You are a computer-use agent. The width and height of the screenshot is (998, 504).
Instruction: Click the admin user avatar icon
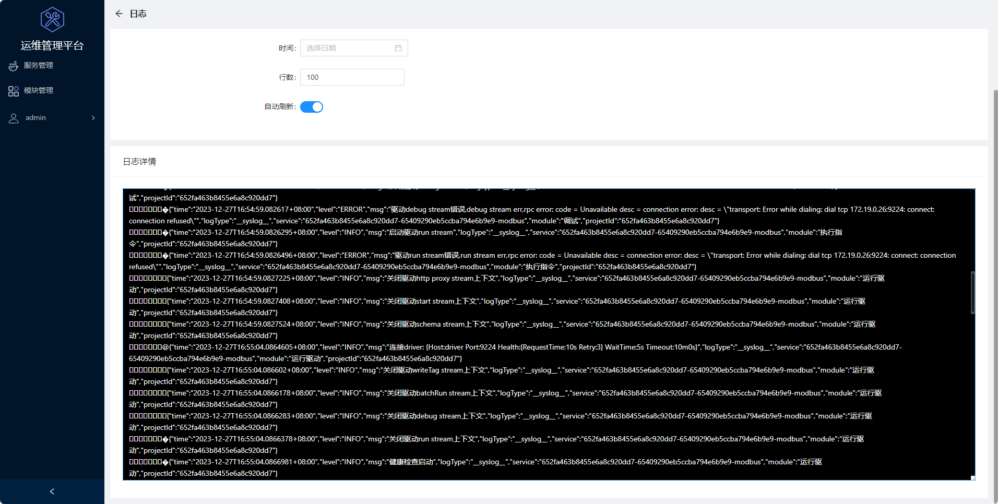coord(14,118)
